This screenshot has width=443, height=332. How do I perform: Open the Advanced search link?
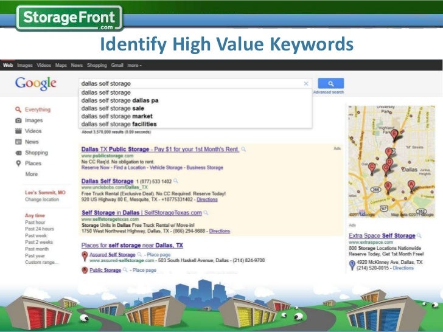pyautogui.click(x=329, y=92)
